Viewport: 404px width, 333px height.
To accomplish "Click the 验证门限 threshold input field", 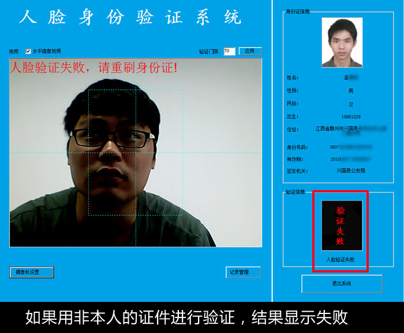I will tap(229, 51).
